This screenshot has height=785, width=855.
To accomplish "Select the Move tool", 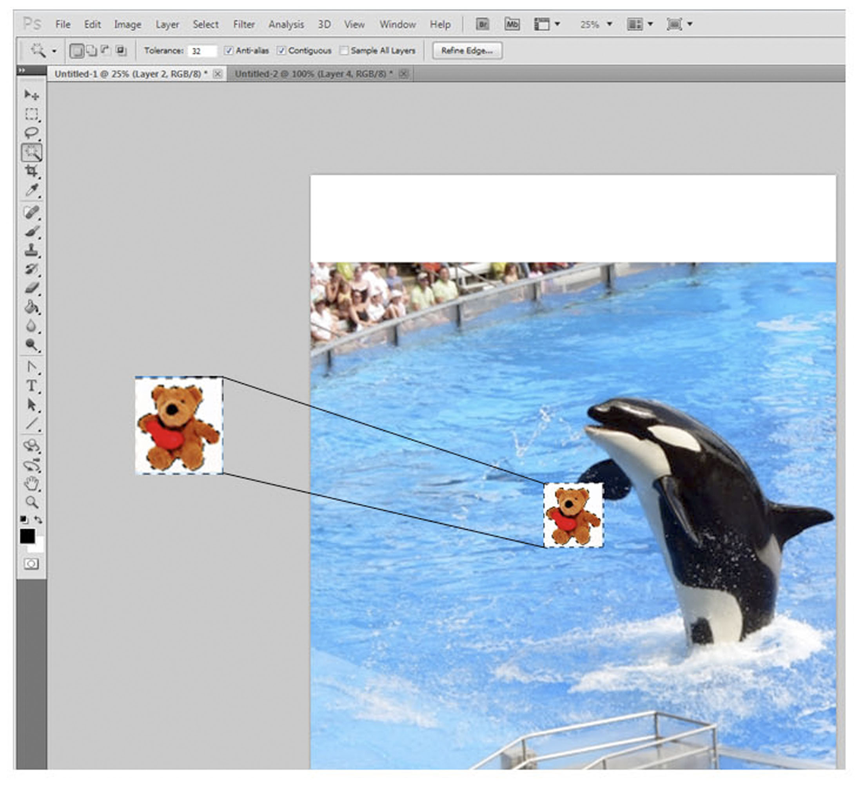I will (x=31, y=95).
